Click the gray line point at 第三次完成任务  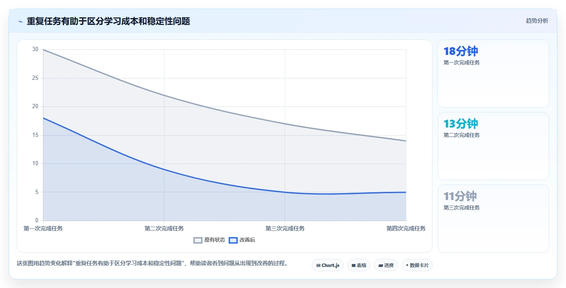[285, 124]
